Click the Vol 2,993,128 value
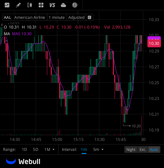The width and height of the screenshot is (164, 168). [117, 27]
